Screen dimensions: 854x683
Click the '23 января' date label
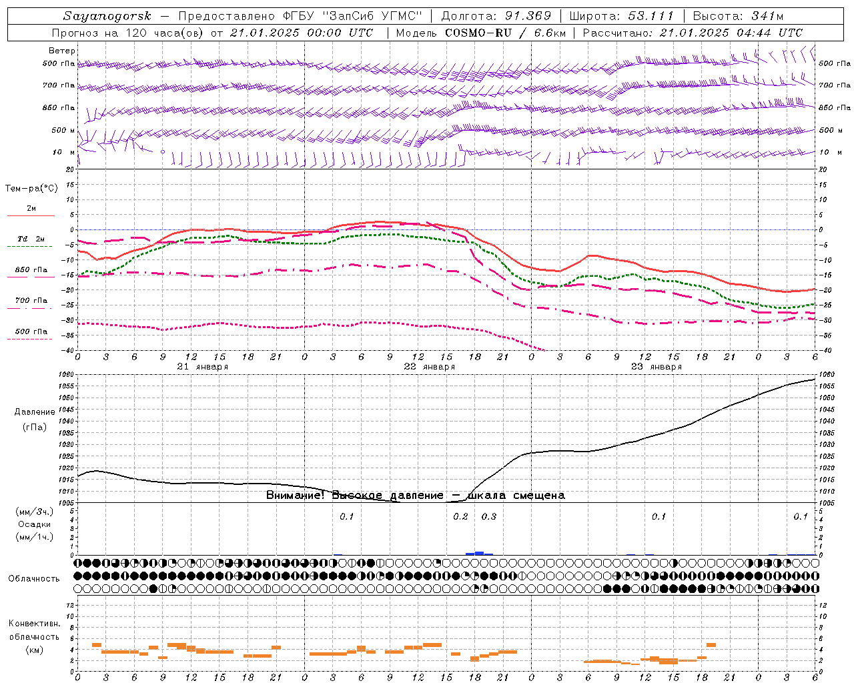(657, 367)
